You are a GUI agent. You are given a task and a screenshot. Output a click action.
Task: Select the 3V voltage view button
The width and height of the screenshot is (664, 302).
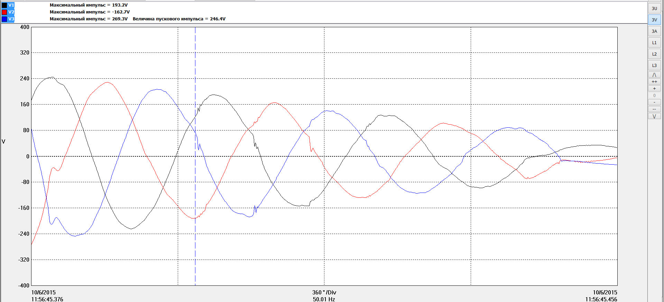[654, 20]
